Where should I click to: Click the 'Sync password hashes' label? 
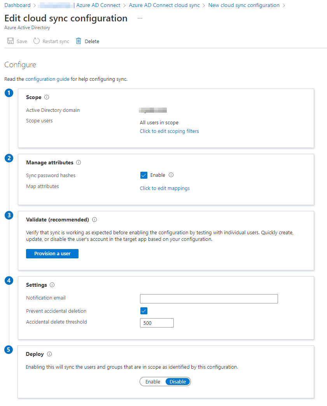point(51,175)
